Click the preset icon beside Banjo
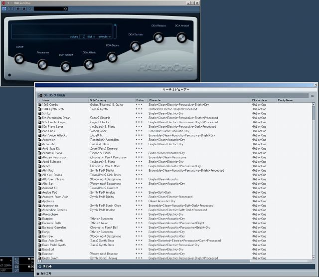 [x=40, y=232]
